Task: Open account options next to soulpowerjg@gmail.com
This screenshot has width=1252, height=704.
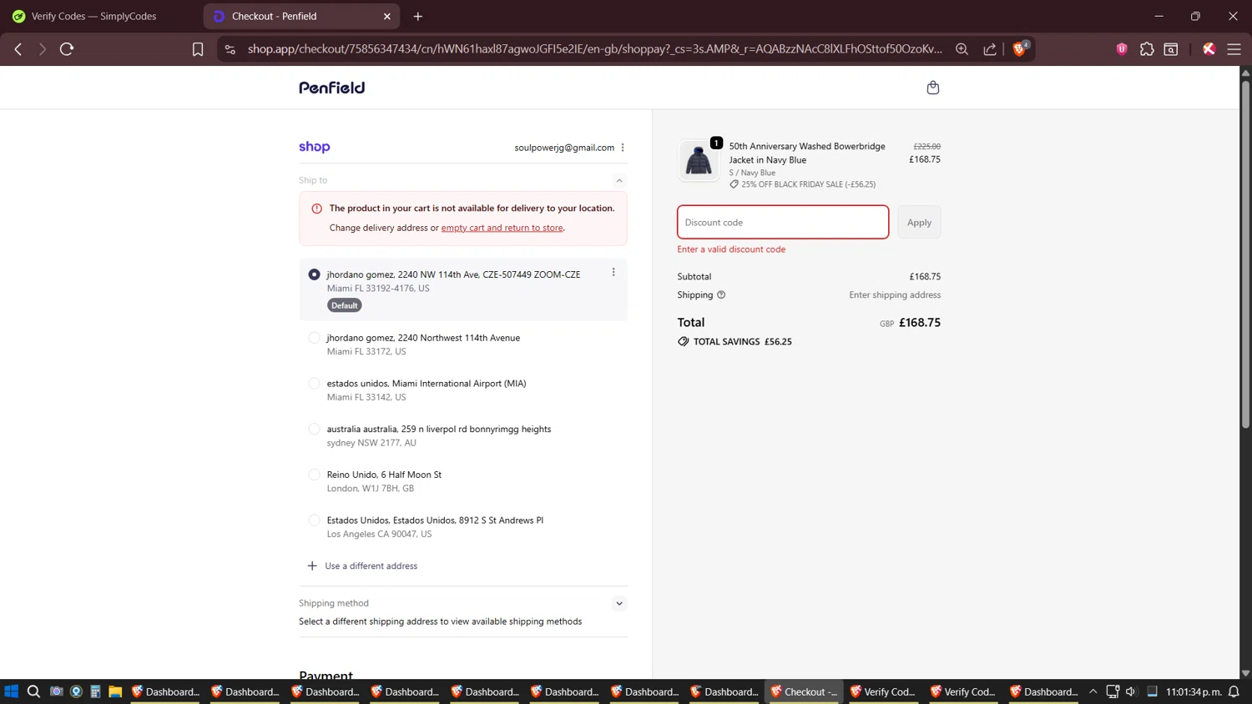Action: (623, 148)
